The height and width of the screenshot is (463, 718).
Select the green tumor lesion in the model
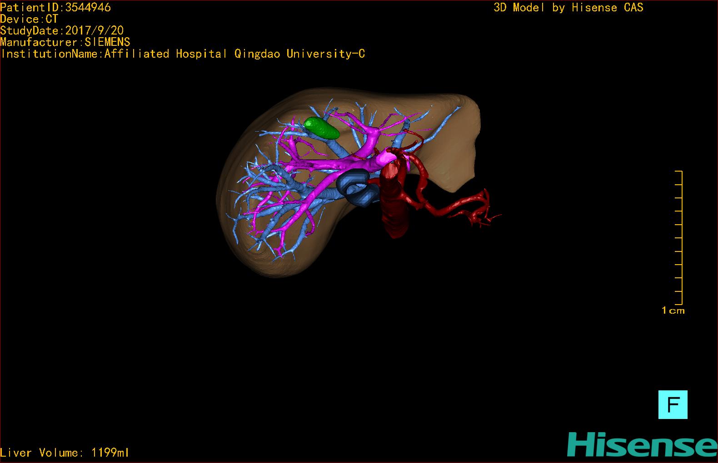pos(322,128)
